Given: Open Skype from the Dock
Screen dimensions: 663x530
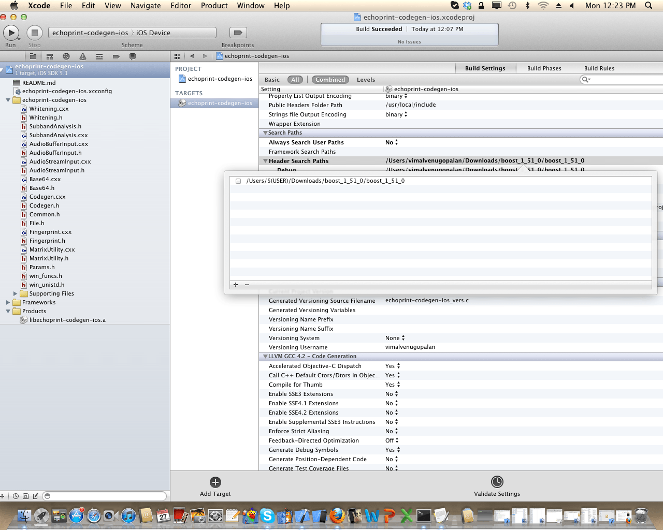Looking at the screenshot, I should (x=267, y=516).
